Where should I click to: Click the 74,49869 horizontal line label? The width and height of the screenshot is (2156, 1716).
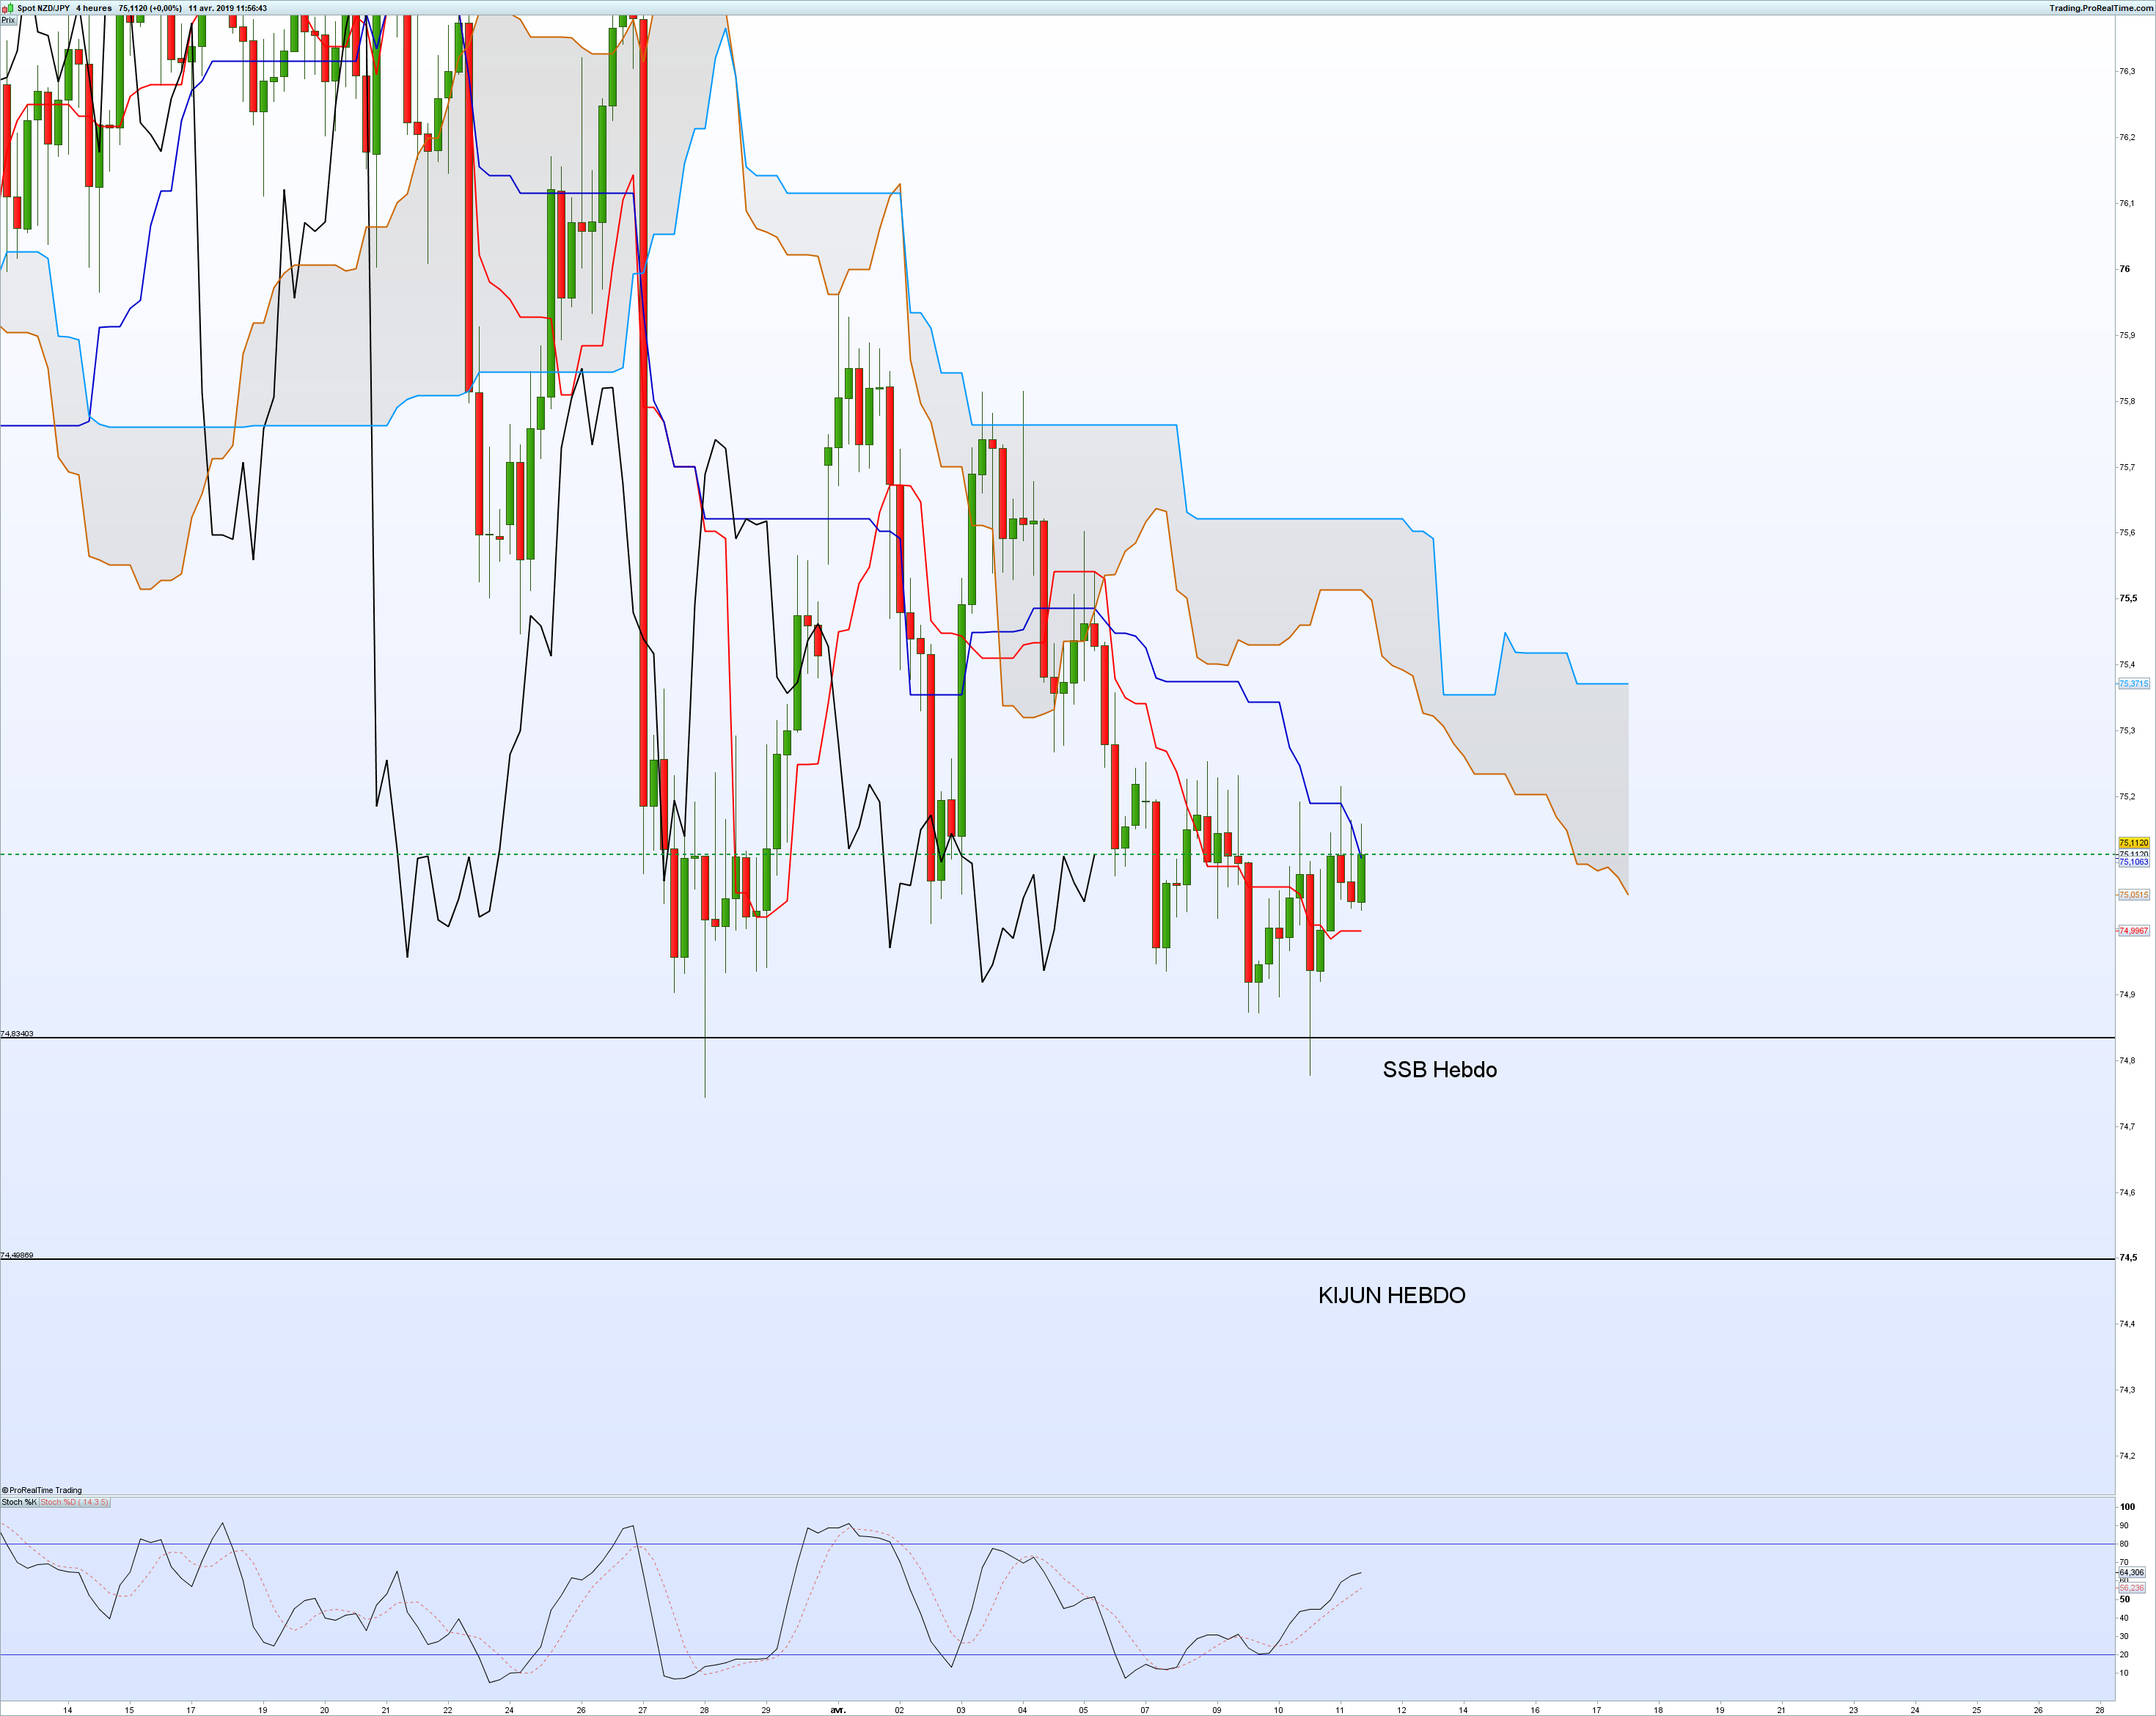pos(17,1255)
